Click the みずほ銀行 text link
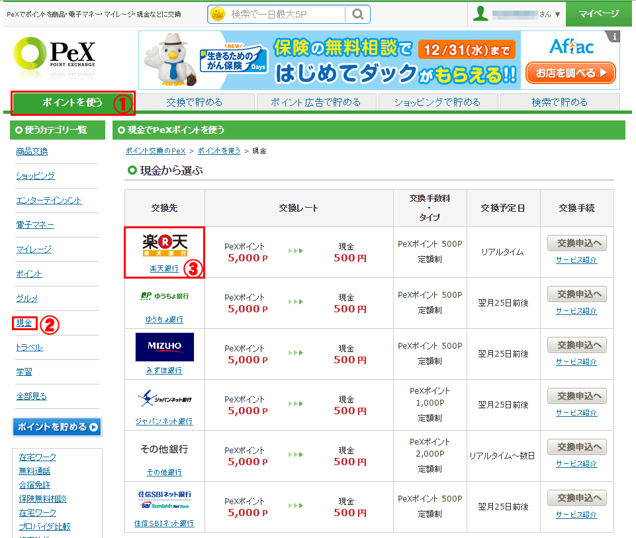 164,371
